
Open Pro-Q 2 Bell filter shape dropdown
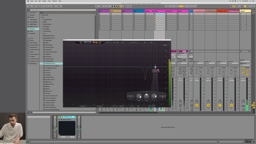tap(131, 96)
